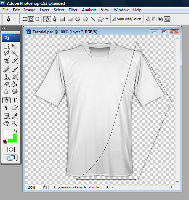Select the Rectangular Marquee tool
Image resolution: width=189 pixels, height=200 pixels.
click(x=6, y=46)
